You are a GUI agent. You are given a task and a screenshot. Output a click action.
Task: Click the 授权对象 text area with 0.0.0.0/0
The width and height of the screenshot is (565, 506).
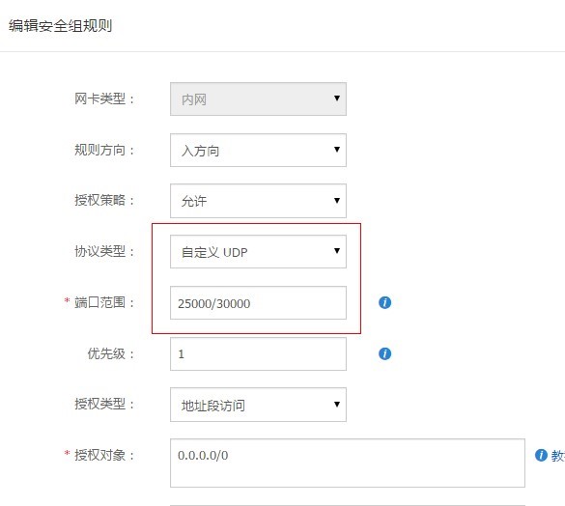348,463
